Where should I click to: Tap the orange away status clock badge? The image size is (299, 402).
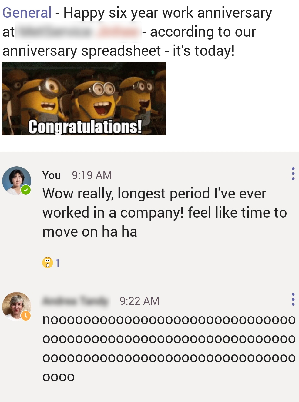click(x=26, y=316)
